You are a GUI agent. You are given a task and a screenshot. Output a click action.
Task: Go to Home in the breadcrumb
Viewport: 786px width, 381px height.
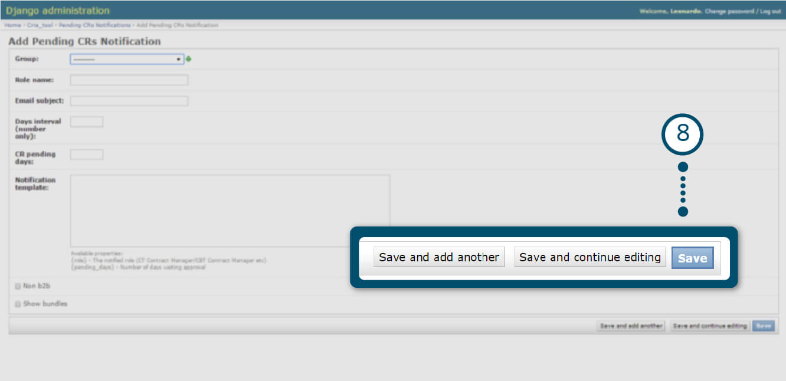point(12,25)
